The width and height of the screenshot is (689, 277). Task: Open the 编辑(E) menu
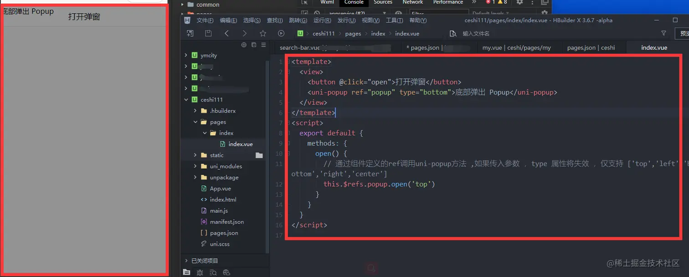click(228, 20)
